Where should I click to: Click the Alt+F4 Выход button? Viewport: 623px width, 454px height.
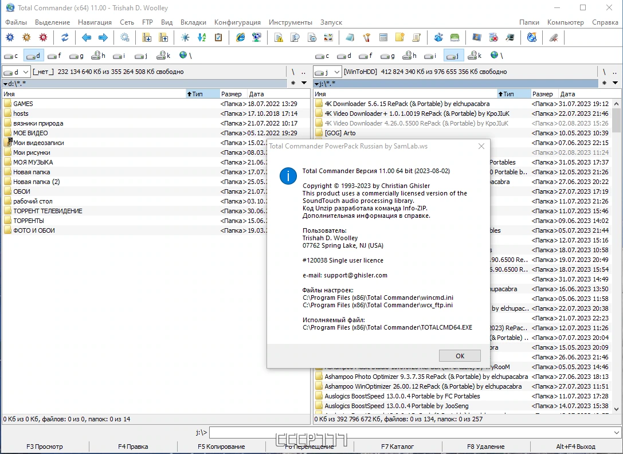click(576, 447)
